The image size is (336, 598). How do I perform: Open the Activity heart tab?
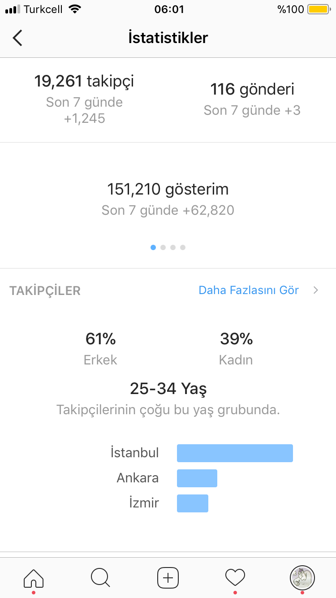pyautogui.click(x=235, y=577)
